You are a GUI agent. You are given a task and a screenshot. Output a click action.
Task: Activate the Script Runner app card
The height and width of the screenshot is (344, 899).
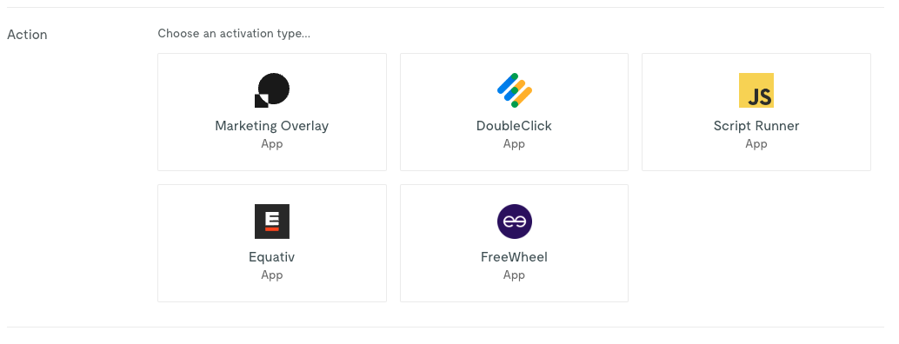(x=756, y=112)
